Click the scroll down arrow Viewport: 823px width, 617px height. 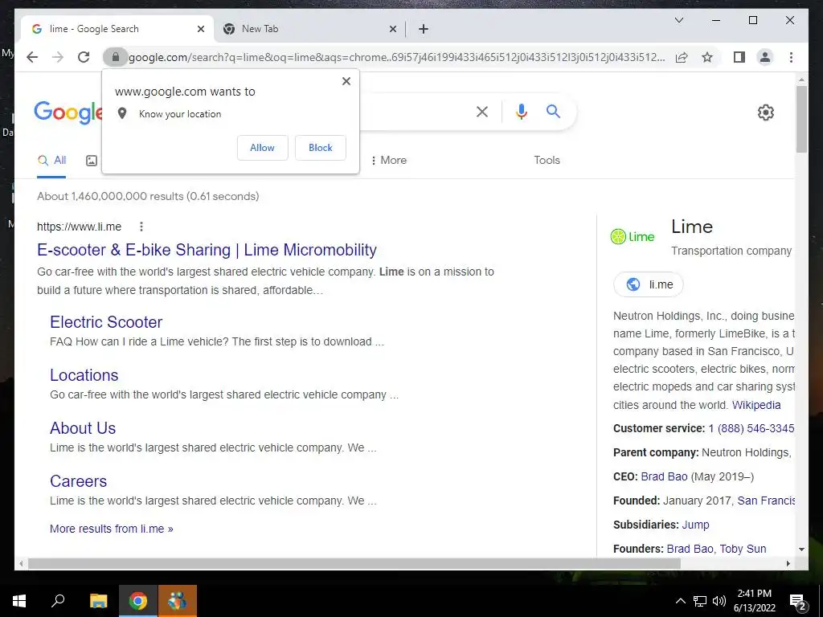point(801,550)
